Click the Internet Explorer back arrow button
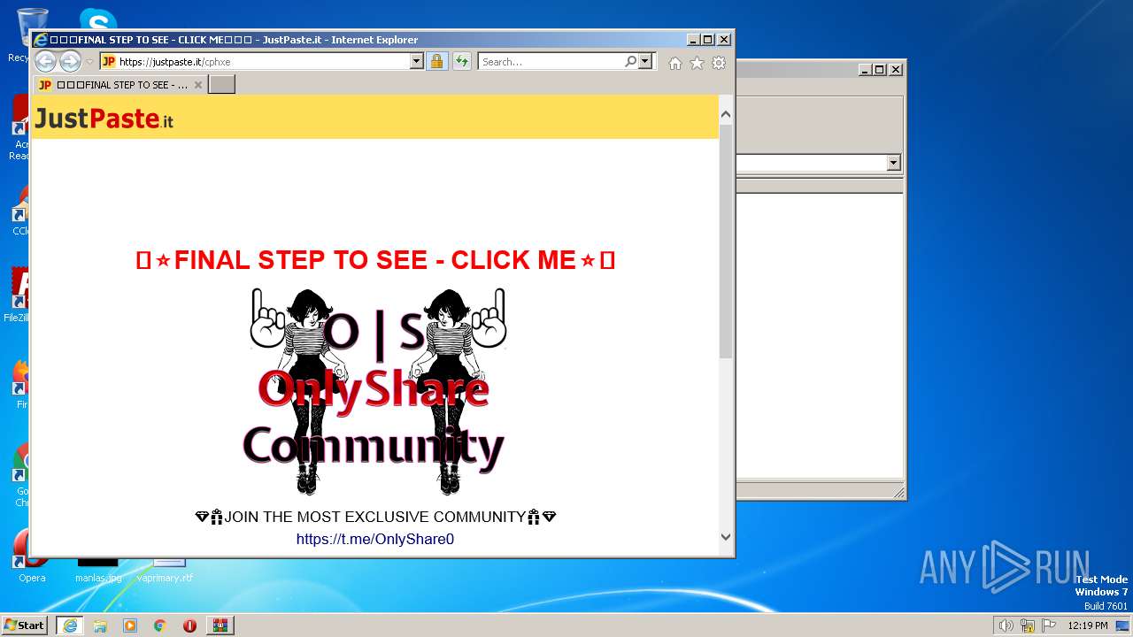Screen dimensions: 1133x637 (x=45, y=61)
